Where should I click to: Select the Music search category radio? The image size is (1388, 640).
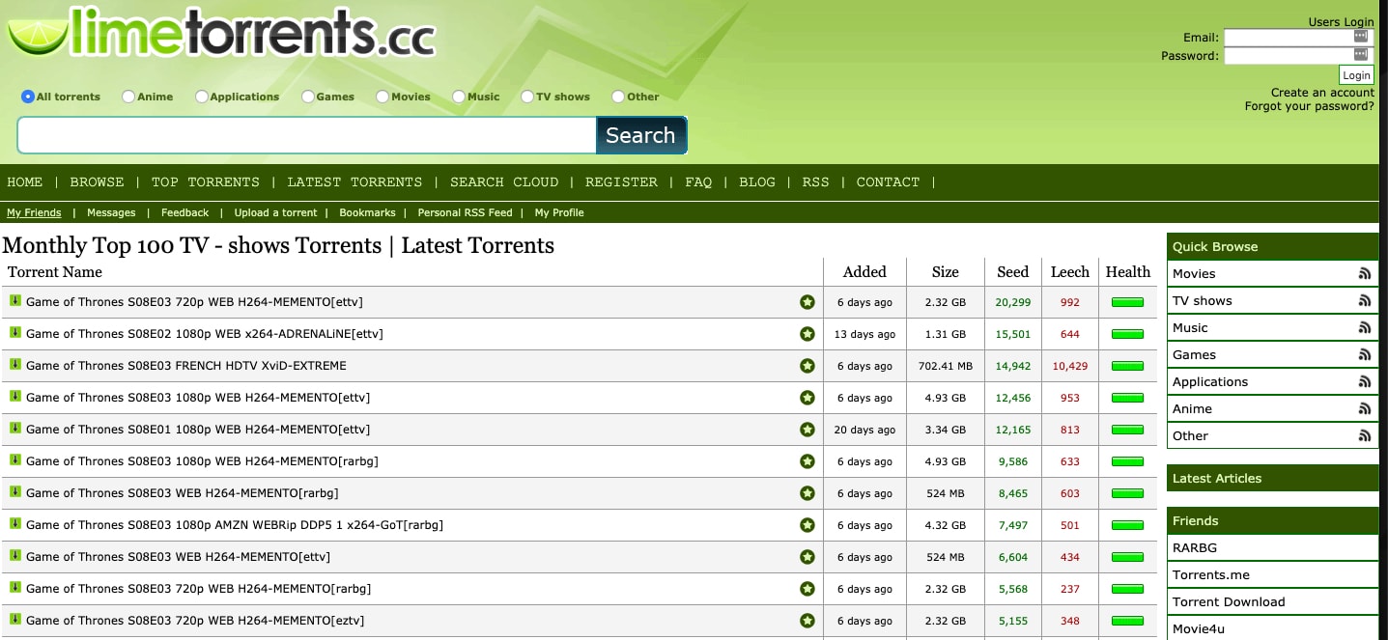coord(458,97)
